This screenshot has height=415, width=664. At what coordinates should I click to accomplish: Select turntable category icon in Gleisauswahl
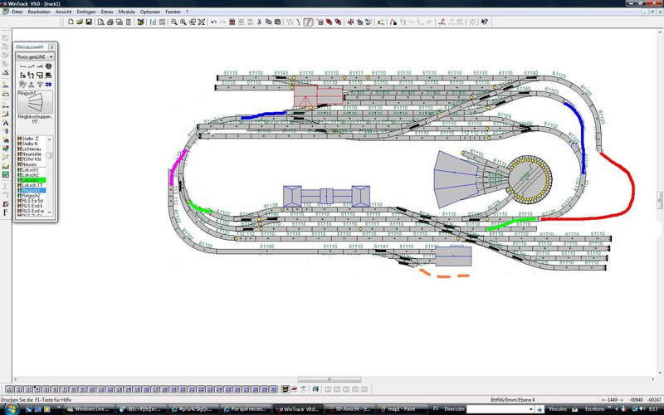click(48, 66)
